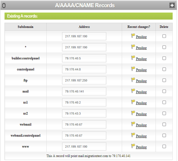Tick the delete checkbox for the '*' row
The width and height of the screenshot is (178, 161).
(x=164, y=47)
